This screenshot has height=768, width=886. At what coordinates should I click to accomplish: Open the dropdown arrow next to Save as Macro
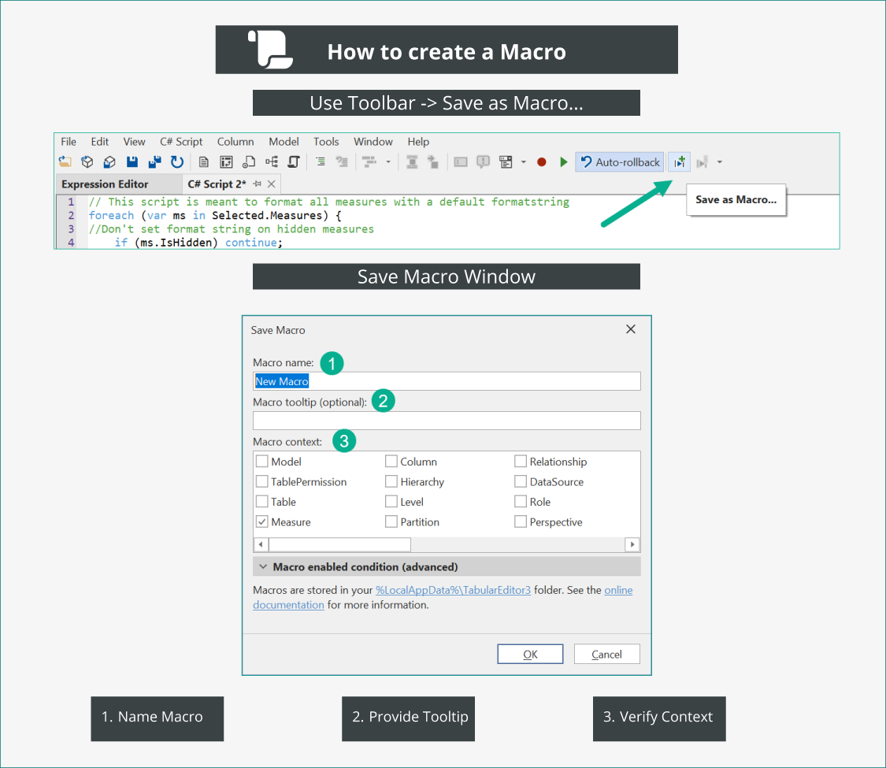click(720, 161)
